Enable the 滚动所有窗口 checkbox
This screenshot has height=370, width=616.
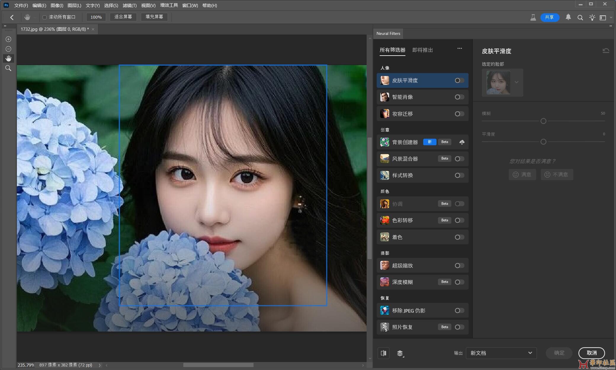(44, 17)
